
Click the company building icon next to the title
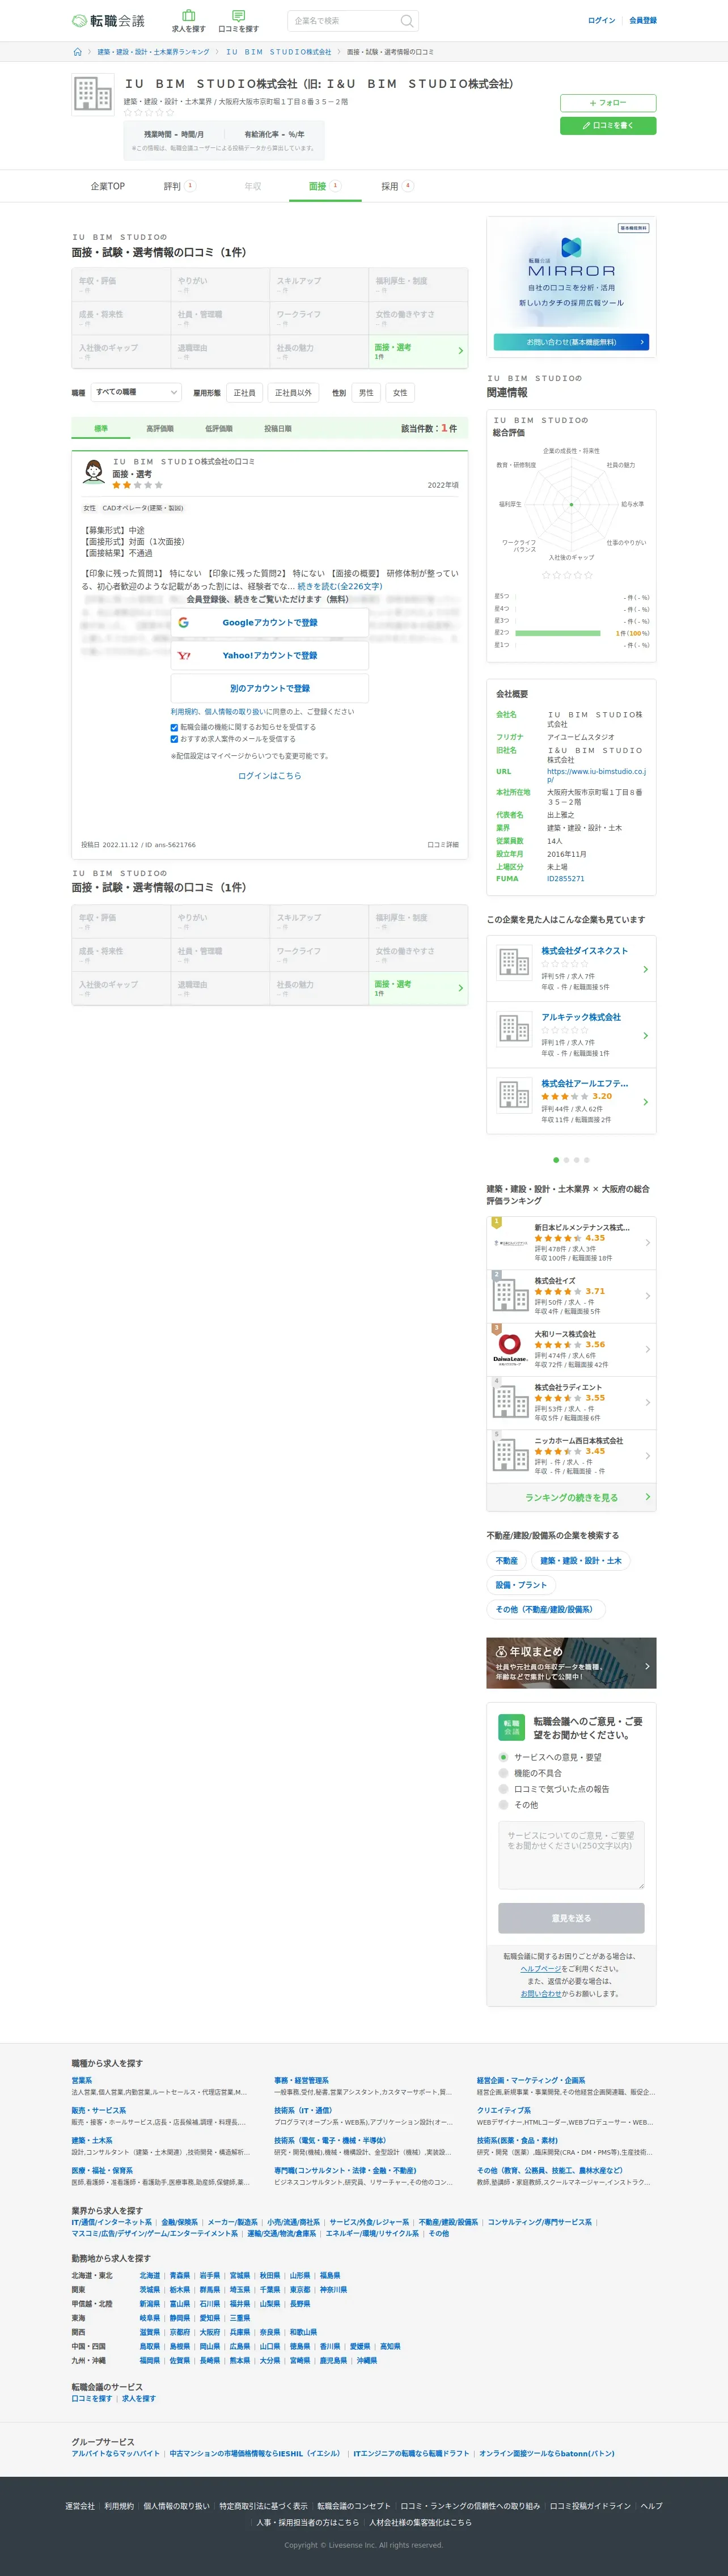click(x=93, y=96)
